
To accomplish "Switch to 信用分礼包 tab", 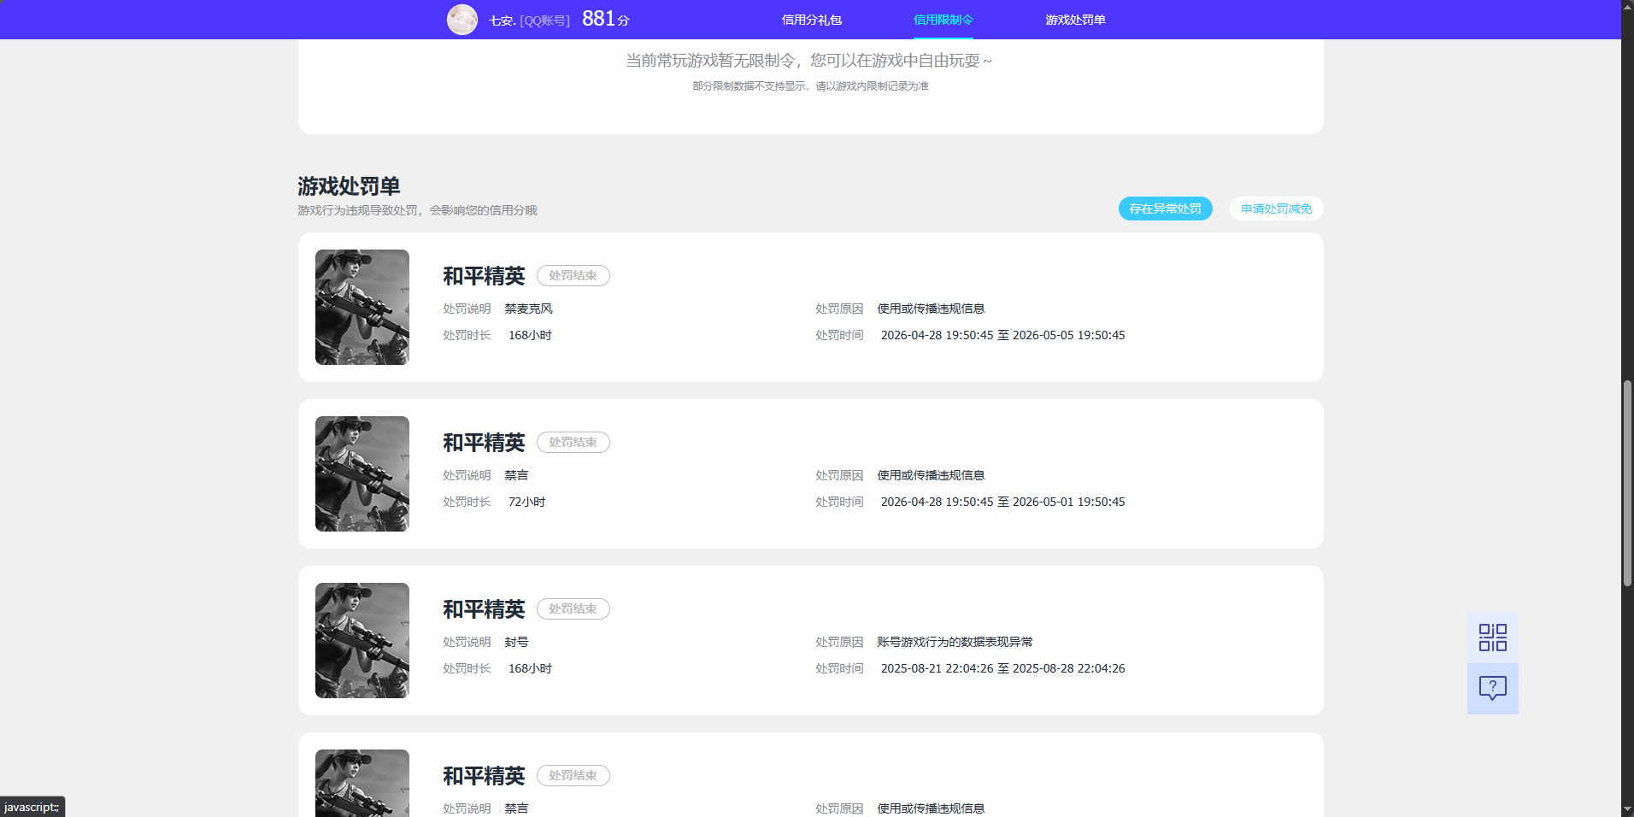I will click(812, 20).
